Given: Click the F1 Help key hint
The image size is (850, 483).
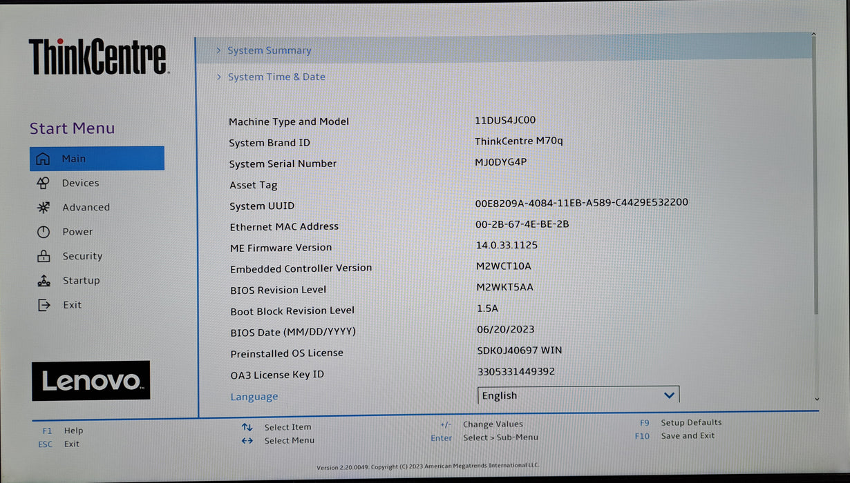Looking at the screenshot, I should (x=63, y=431).
